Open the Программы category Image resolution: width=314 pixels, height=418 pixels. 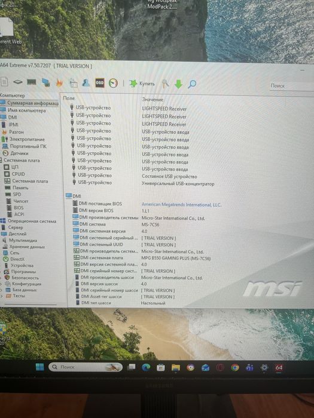pyautogui.click(x=23, y=272)
